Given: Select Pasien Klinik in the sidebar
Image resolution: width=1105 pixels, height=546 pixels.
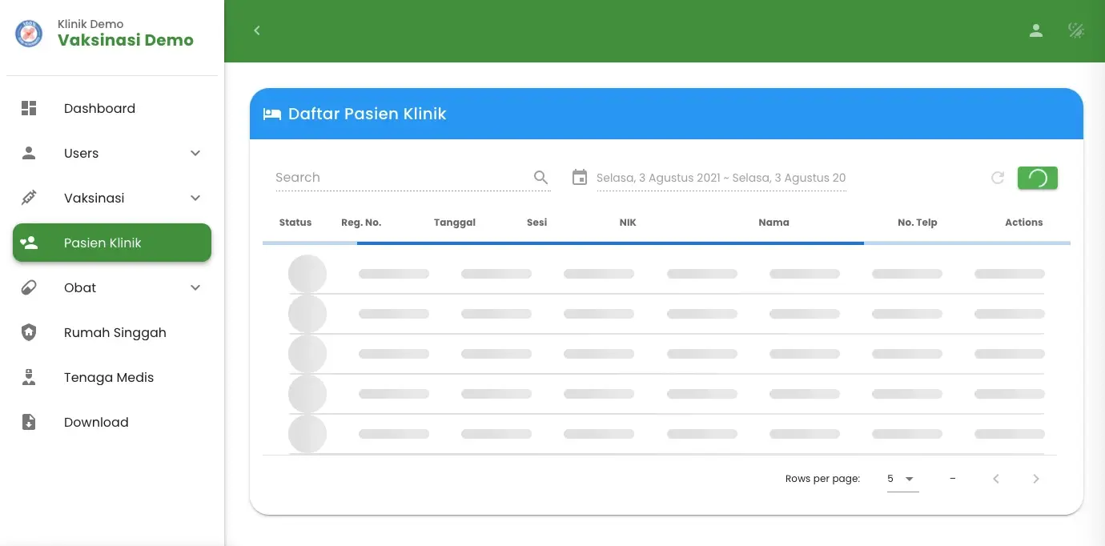Looking at the screenshot, I should point(112,243).
